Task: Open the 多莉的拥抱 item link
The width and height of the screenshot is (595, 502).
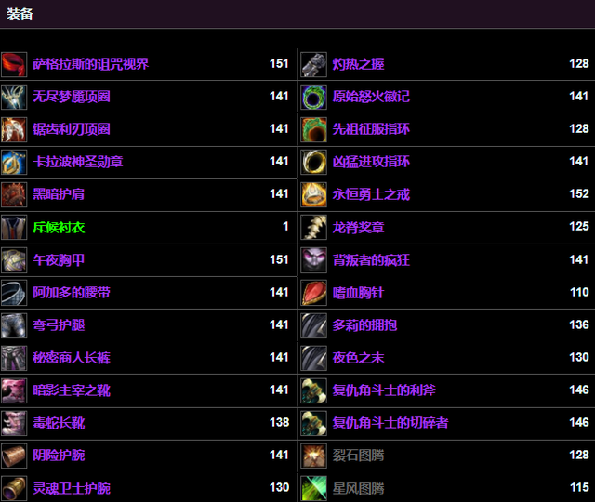Action: point(364,325)
